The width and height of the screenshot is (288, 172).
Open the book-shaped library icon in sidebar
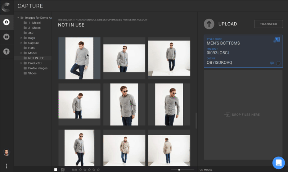coord(6,37)
